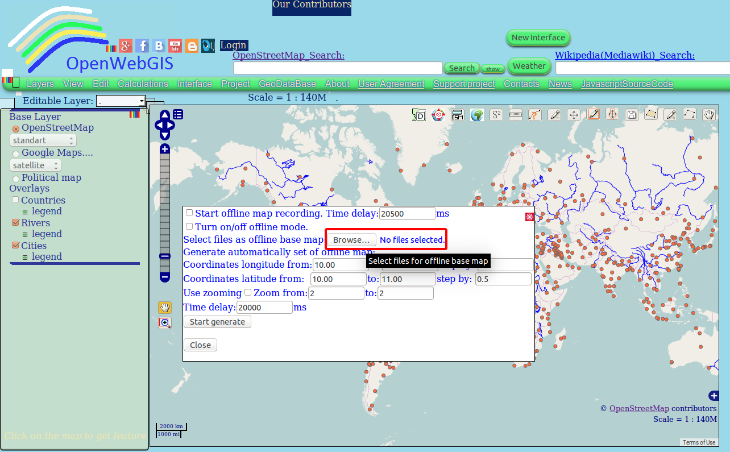
Task: Focus the OpenStreetMap search text field
Action: 338,68
